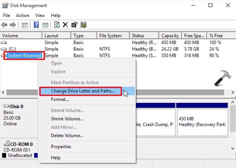Click the 100 % free cell
This screenshot has width=236, height=168.
215,42
